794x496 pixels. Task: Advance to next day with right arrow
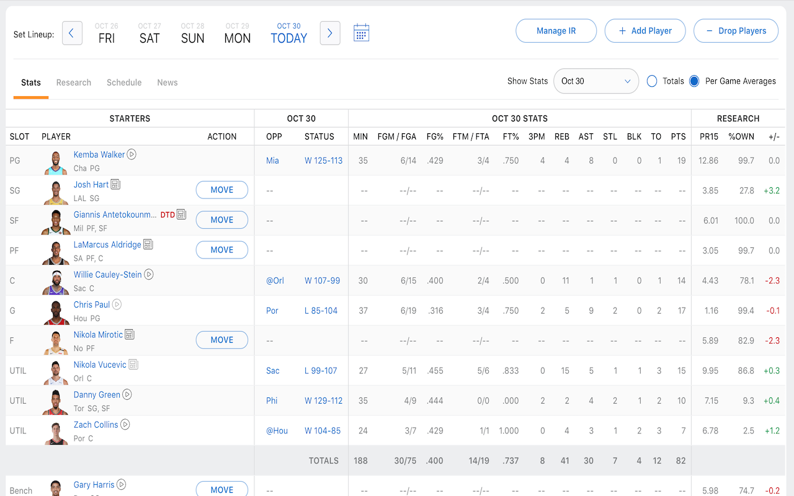pyautogui.click(x=329, y=33)
